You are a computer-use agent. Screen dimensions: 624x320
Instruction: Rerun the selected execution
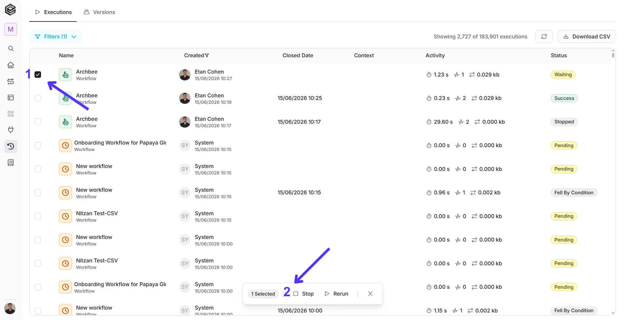(x=336, y=294)
